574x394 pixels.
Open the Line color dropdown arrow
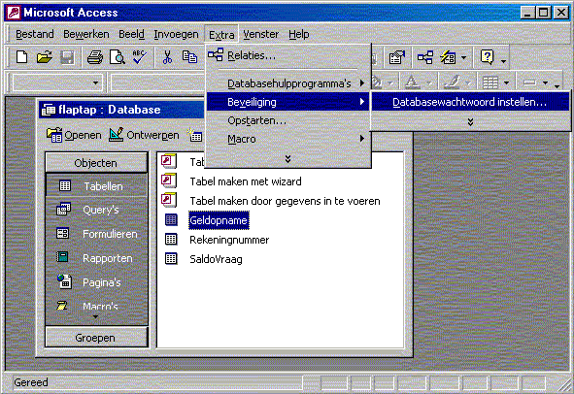tap(469, 82)
